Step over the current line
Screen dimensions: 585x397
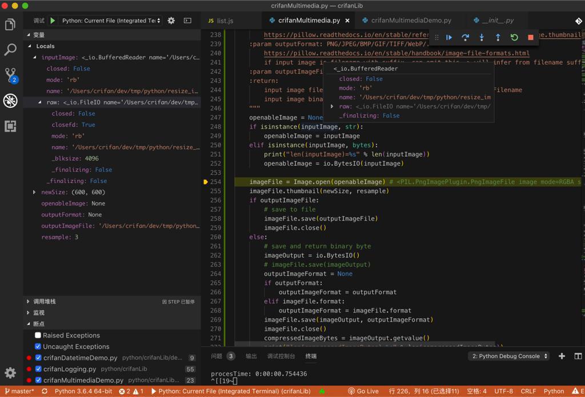tap(465, 38)
